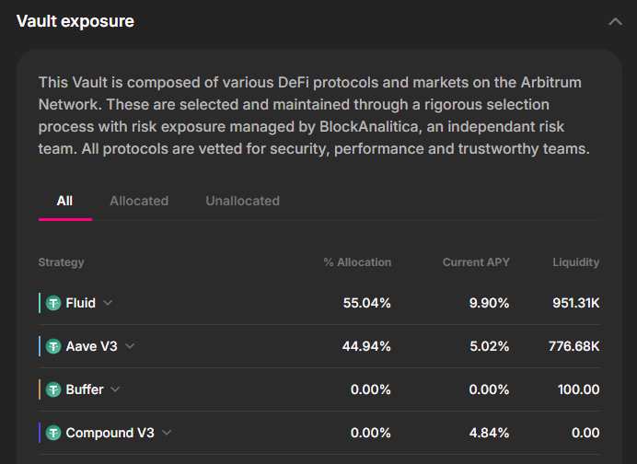Switch to the Allocated tab
Image resolution: width=637 pixels, height=464 pixels.
pos(139,201)
